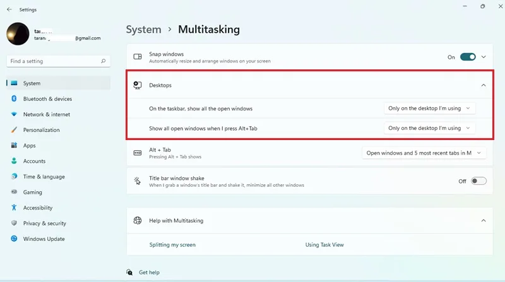505x282 pixels.
Task: Click the Apps icon in sidebar
Action: coord(14,145)
